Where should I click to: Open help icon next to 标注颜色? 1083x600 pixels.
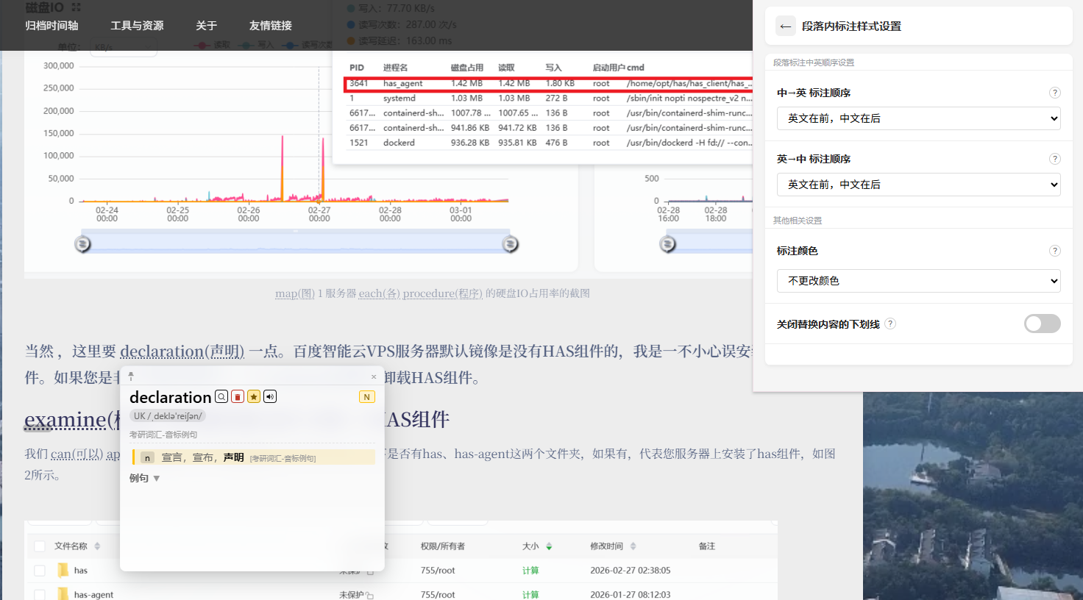tap(1054, 251)
